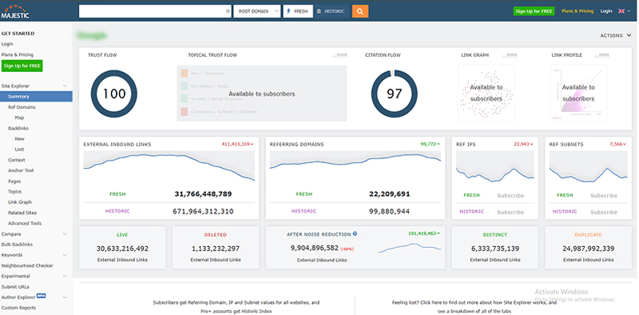Viewport: 639px width, 315px height.
Task: Click the Historic value 99,880,944
Action: [390, 212]
